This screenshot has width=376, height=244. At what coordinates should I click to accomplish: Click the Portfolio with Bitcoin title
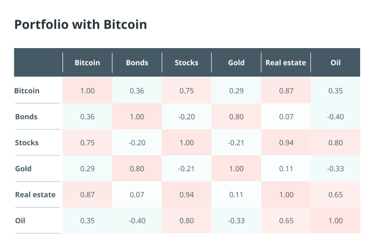[80, 25]
